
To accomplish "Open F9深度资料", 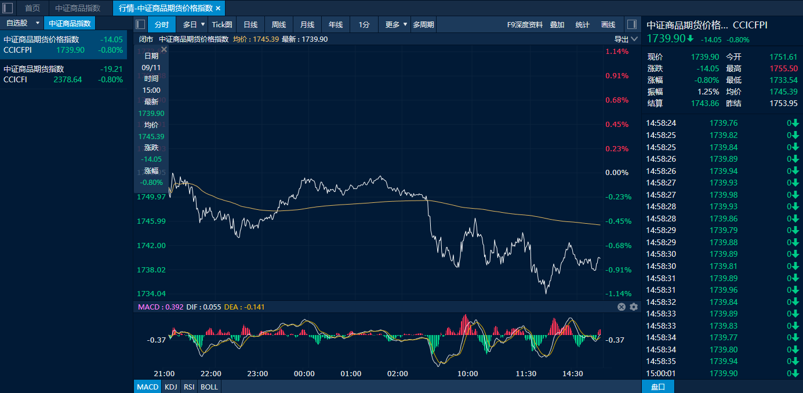I will (x=525, y=24).
